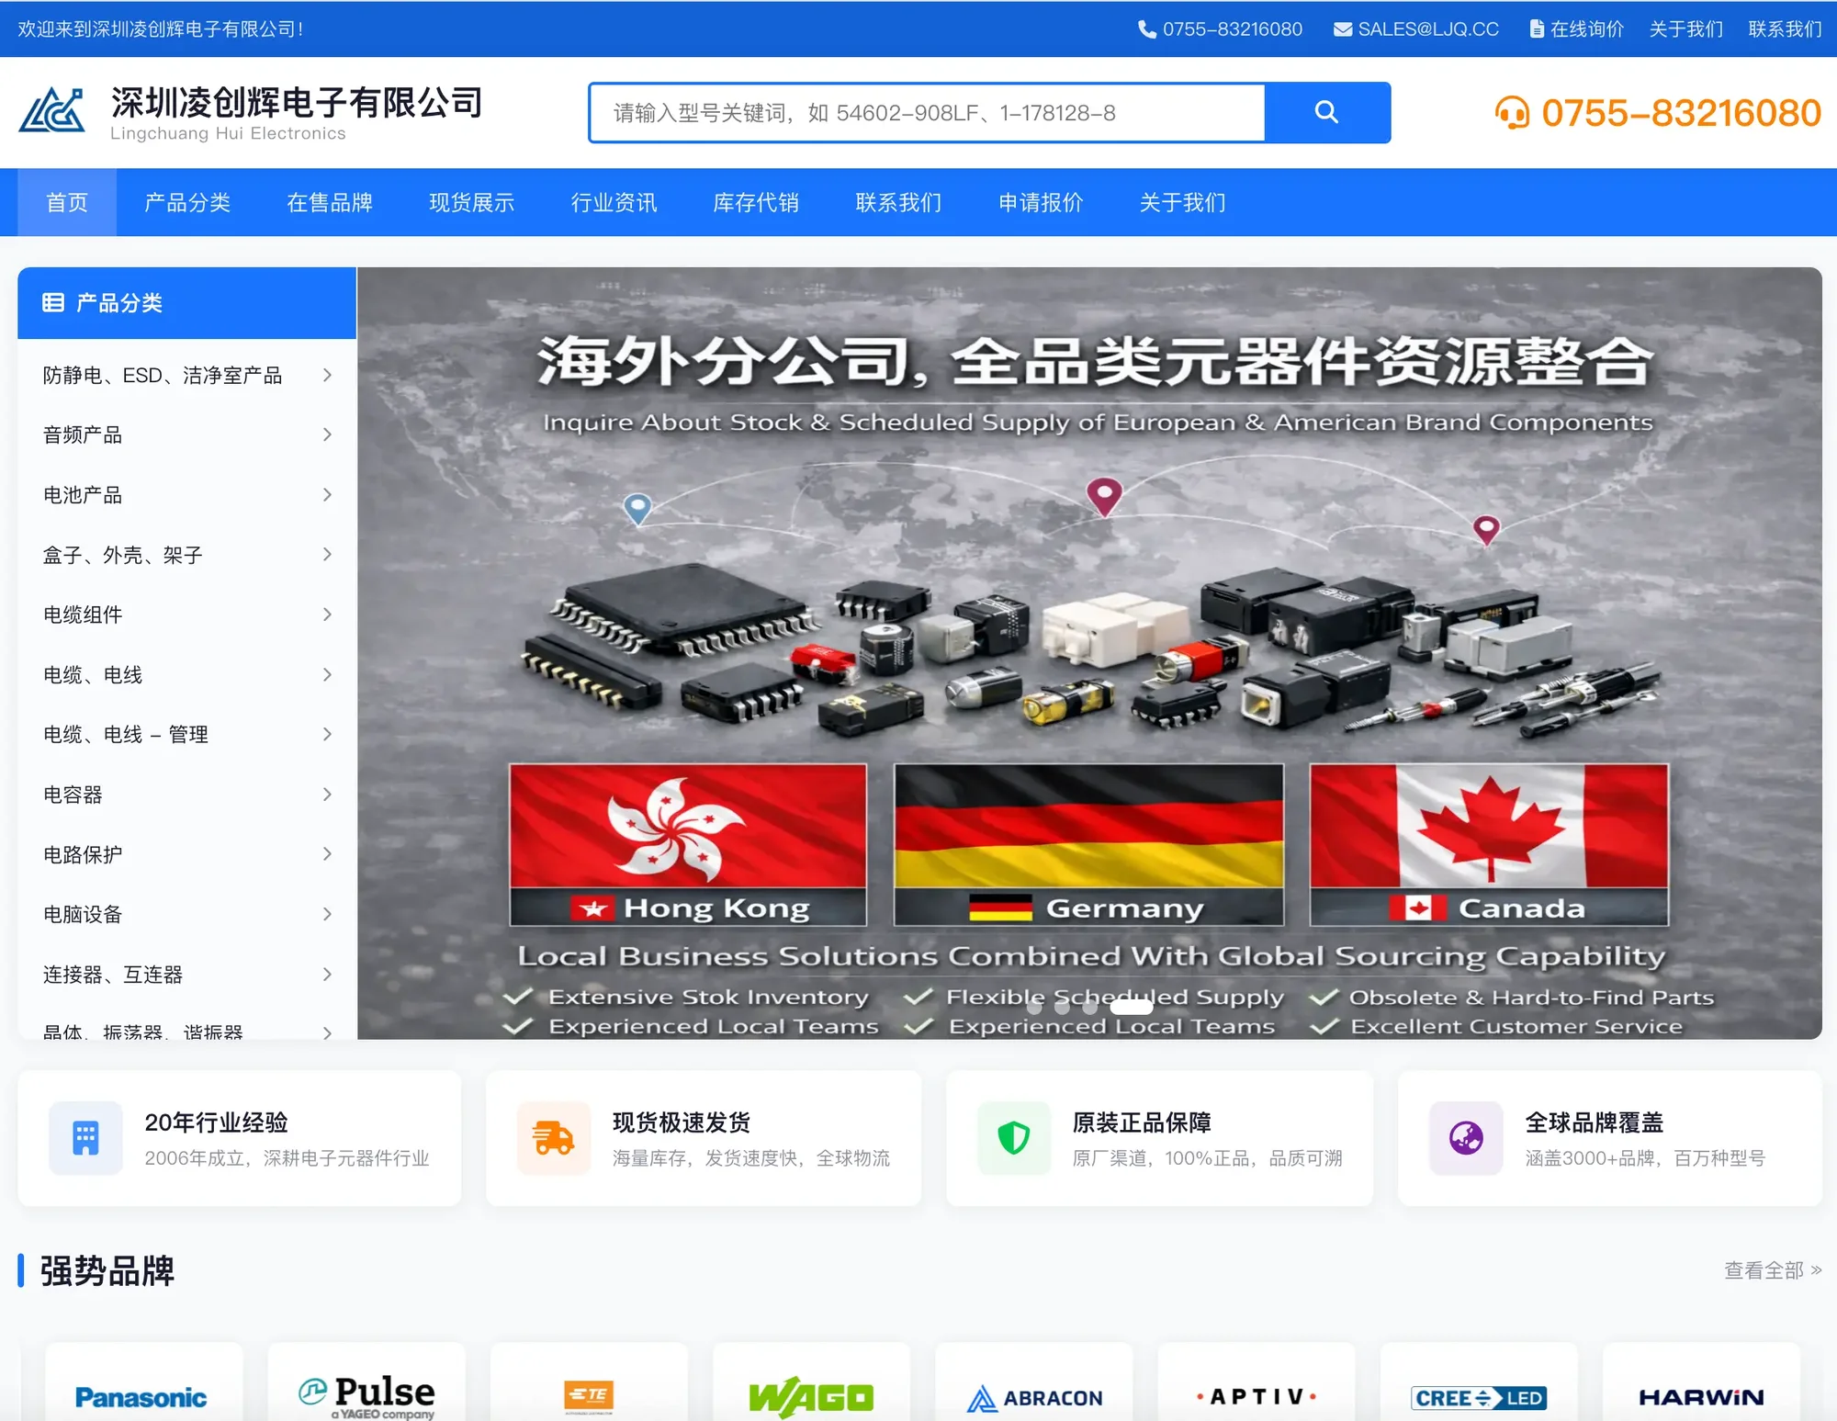Expand the 盒子、外壳、架子 category arrow

(x=327, y=554)
